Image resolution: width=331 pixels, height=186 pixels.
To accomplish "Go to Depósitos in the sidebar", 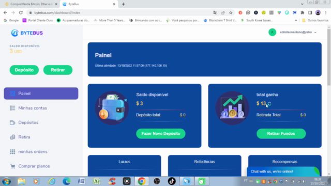I will pos(28,122).
